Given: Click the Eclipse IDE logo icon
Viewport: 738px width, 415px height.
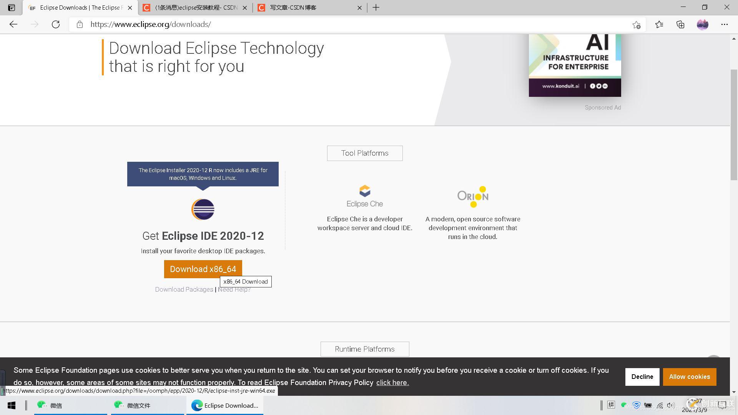Looking at the screenshot, I should 202,209.
